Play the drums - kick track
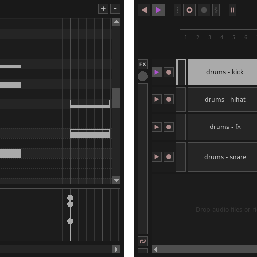 157,72
